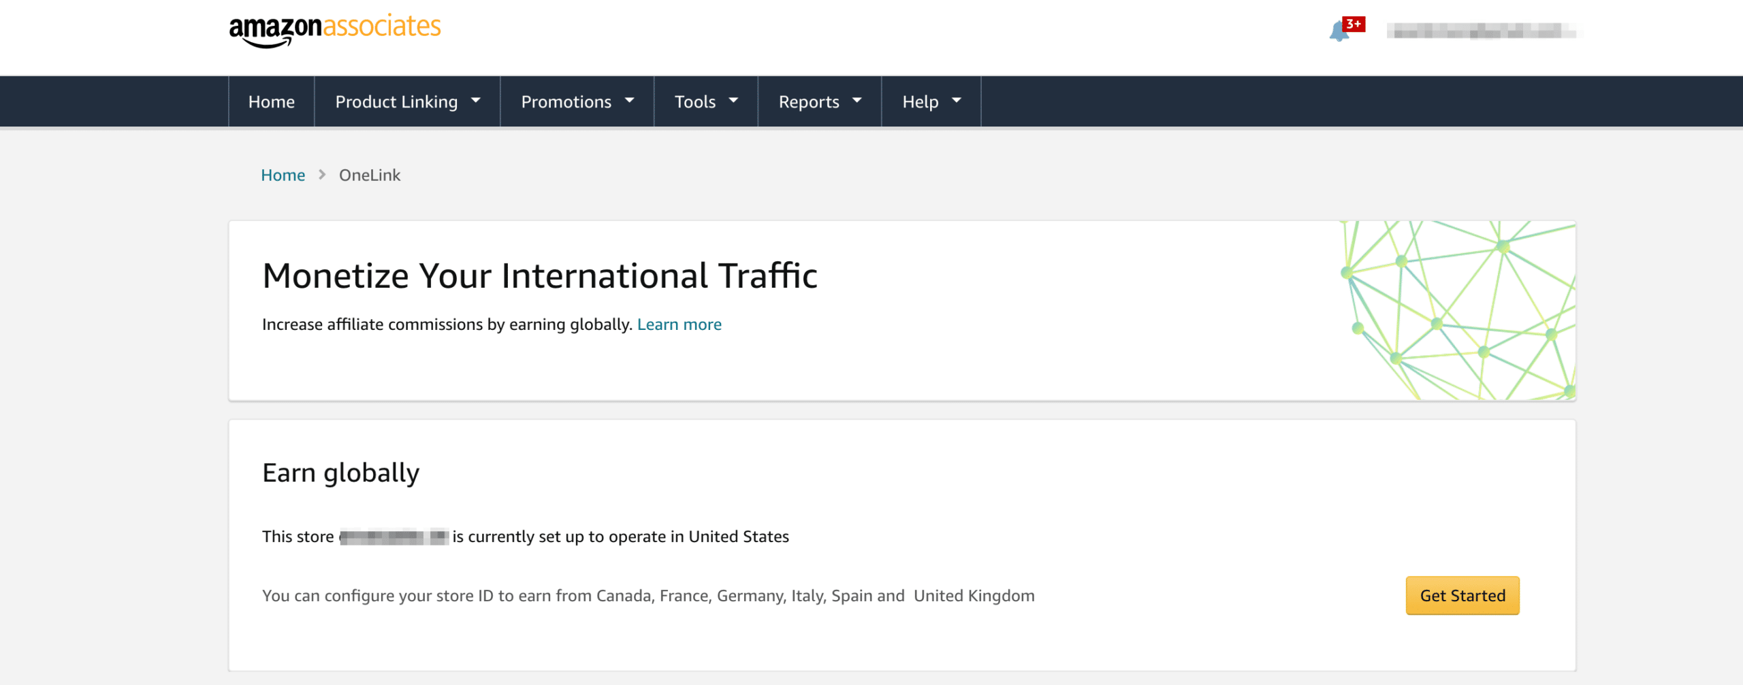Expand the Tools dropdown arrow
1743x685 pixels.
pyautogui.click(x=733, y=101)
